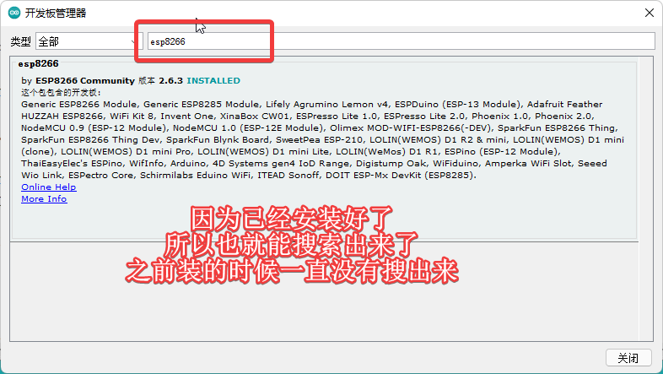Viewport: 663px width, 374px height.
Task: Click the line starting with NodeMCU 0.9
Action: 320,127
